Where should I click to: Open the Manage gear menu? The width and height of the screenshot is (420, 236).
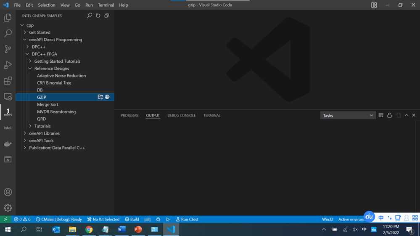[8, 208]
